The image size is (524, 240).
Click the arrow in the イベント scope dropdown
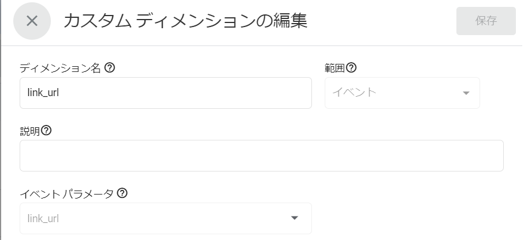pos(466,93)
